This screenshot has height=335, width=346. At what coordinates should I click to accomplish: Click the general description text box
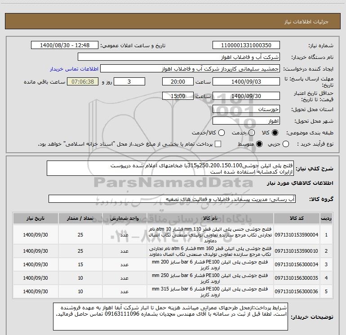pyautogui.click(x=170, y=168)
